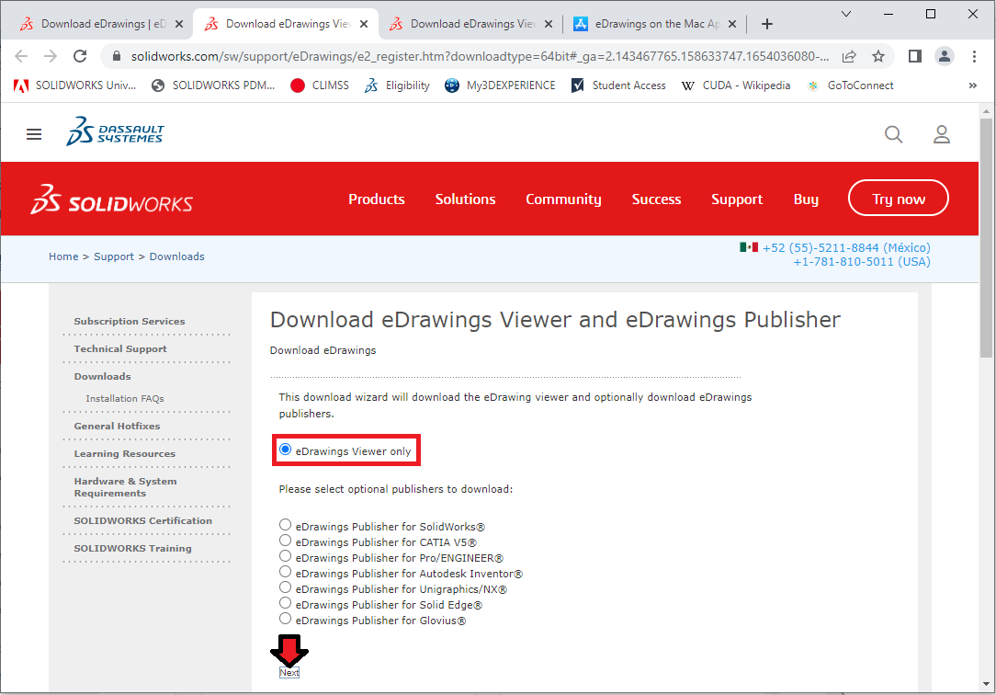Open the Success menu
Screen dimensions: 996x695
point(656,199)
